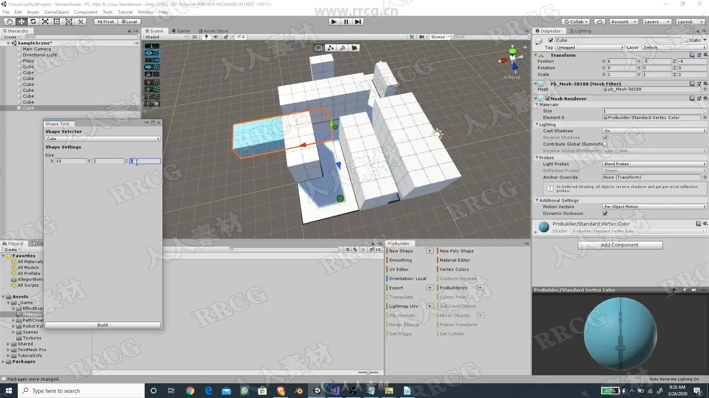The height and width of the screenshot is (398, 709).
Task: Select the Hand tool in toolbar
Action: click(x=10, y=22)
